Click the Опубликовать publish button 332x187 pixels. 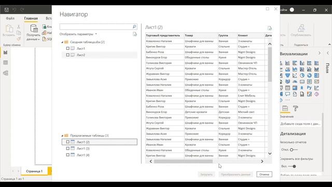pyautogui.click(x=301, y=31)
